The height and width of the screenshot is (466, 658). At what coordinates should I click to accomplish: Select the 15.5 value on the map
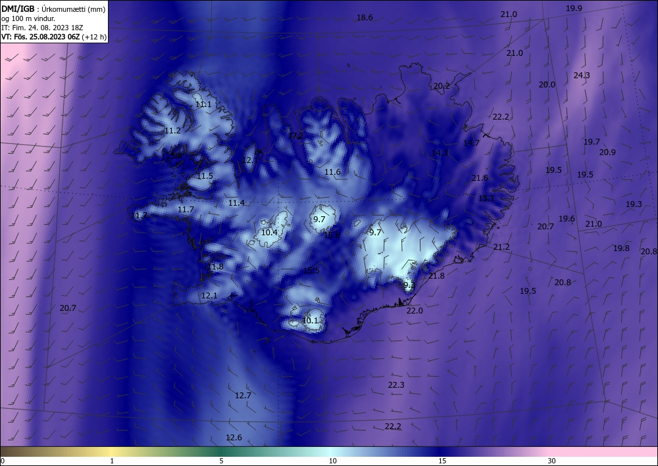pos(311,271)
